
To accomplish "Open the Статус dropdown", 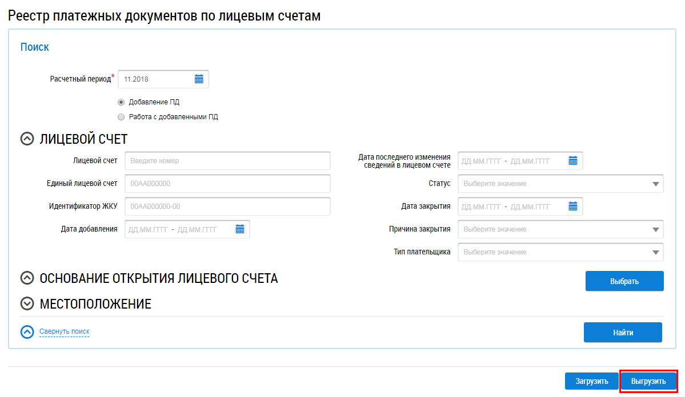I will click(x=560, y=184).
